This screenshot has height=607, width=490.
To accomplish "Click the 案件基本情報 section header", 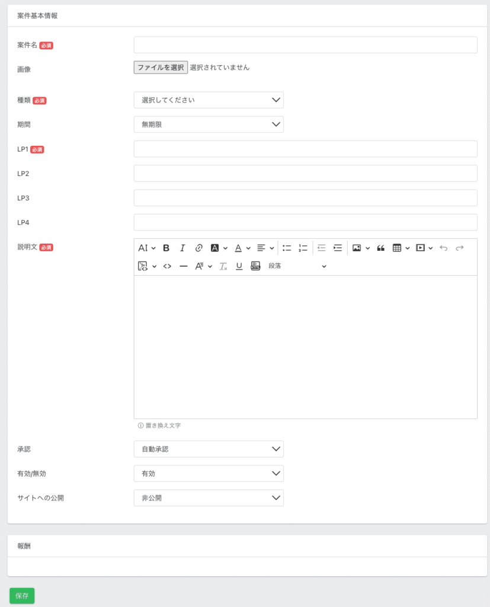I will tap(37, 16).
